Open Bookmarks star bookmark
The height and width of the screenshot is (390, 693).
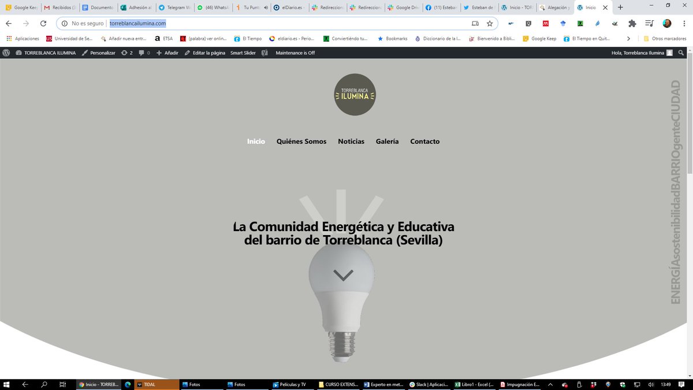392,39
